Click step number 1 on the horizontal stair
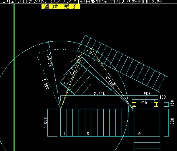177x151 pixels. pos(64,134)
